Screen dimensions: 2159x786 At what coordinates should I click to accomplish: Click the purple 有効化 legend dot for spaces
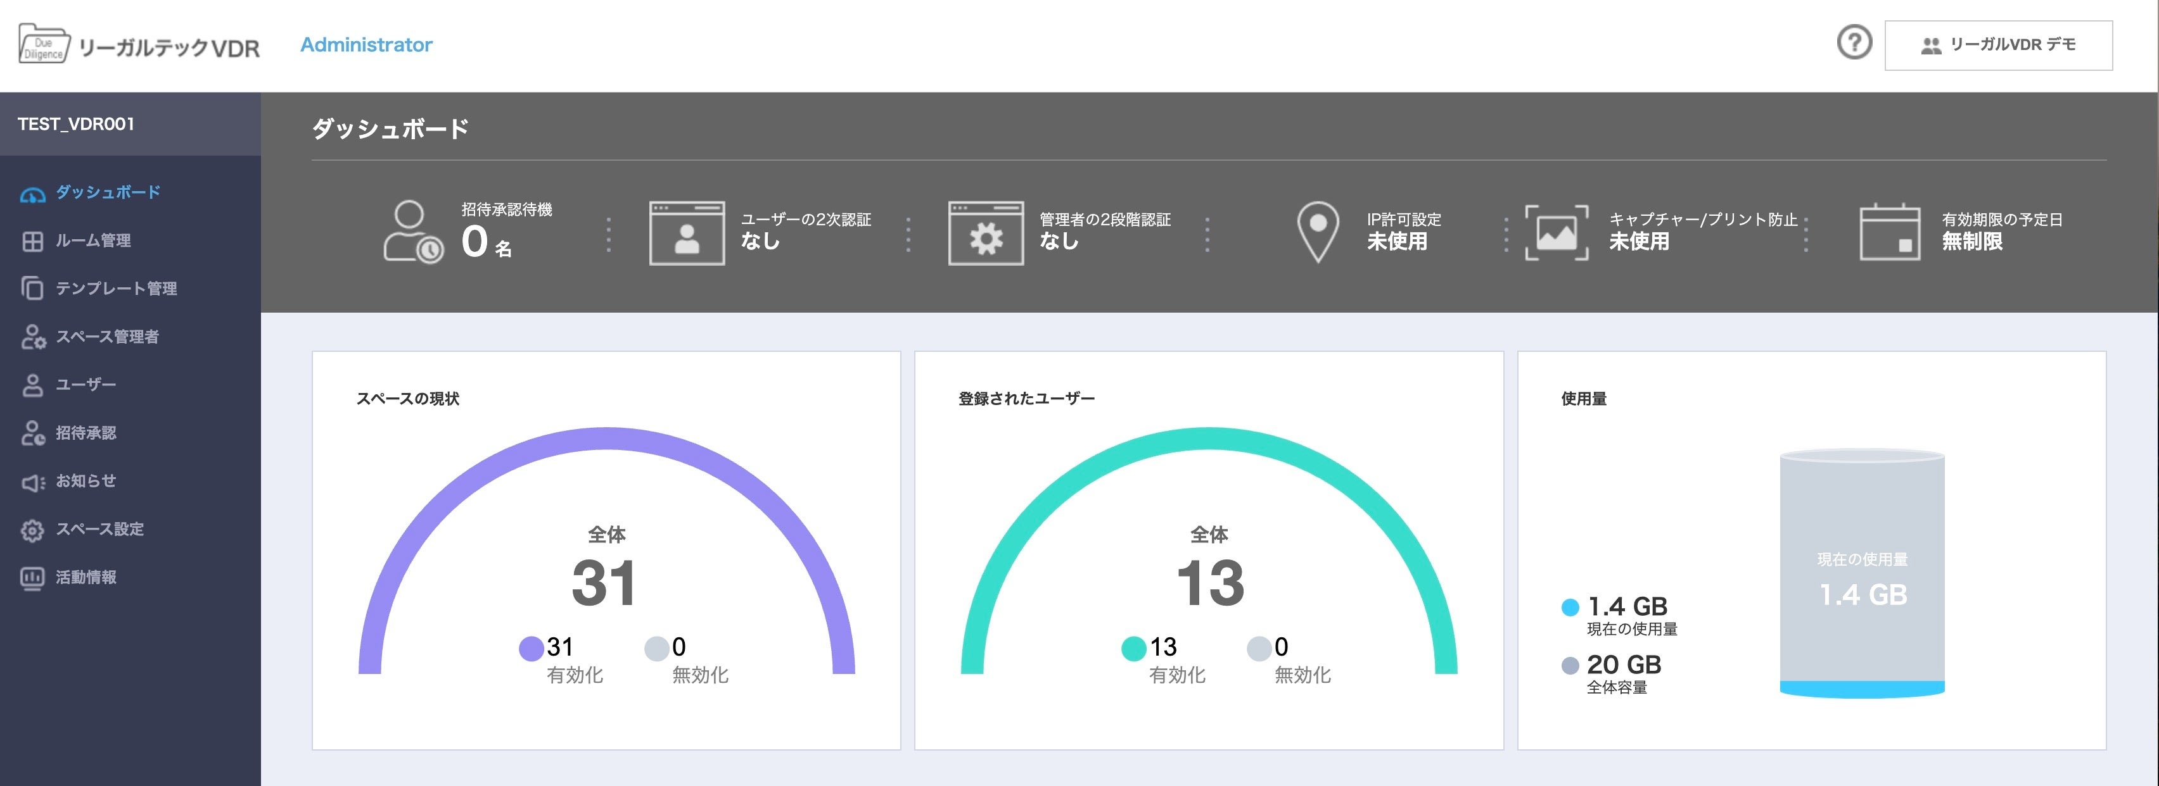532,649
